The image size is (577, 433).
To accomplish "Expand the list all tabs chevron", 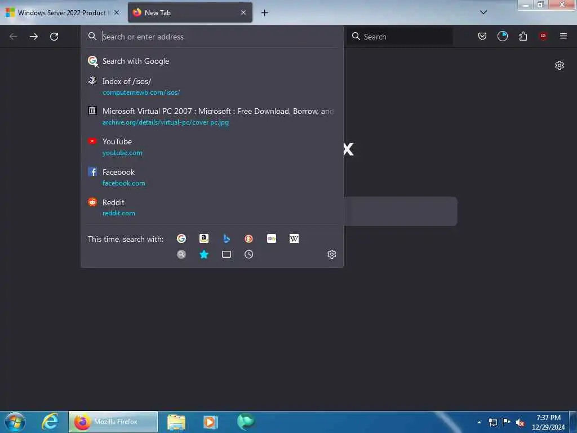I will [483, 12].
